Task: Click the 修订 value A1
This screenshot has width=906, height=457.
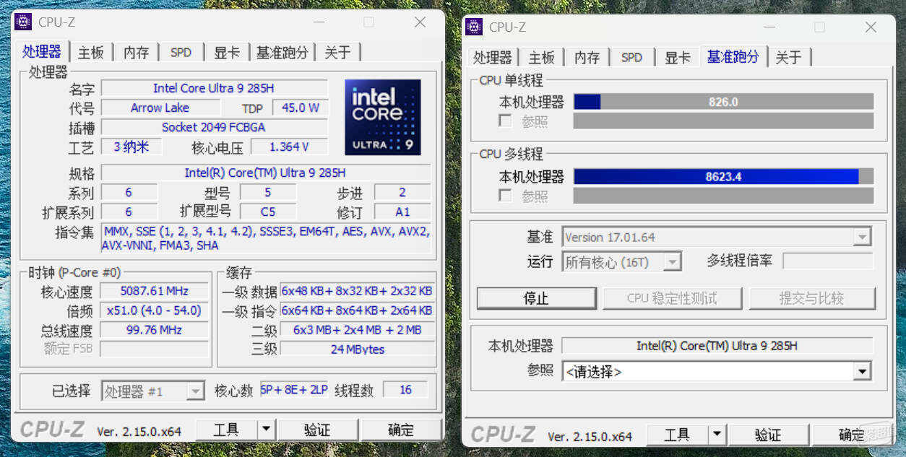Action: (402, 212)
